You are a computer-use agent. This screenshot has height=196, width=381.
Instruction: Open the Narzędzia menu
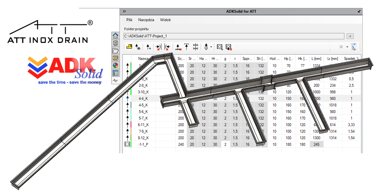(x=146, y=20)
